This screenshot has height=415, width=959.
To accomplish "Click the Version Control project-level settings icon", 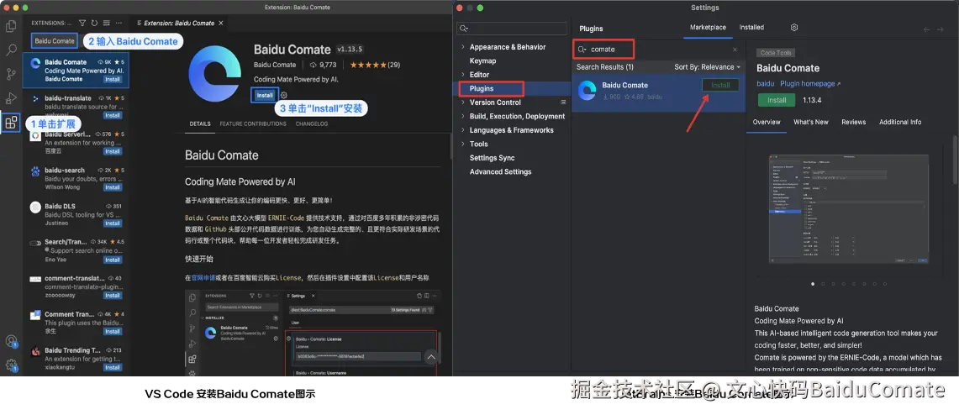I will [x=563, y=102].
